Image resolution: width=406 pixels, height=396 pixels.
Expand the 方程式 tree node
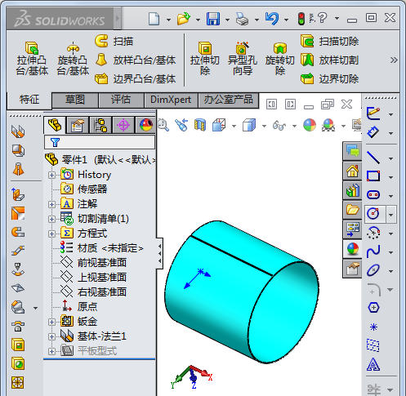point(51,234)
